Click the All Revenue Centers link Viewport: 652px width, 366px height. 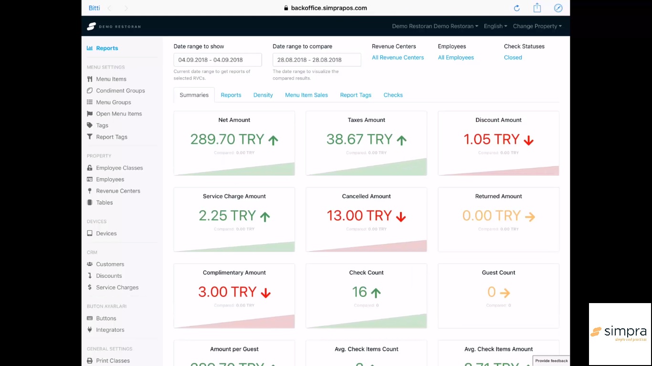[398, 57]
